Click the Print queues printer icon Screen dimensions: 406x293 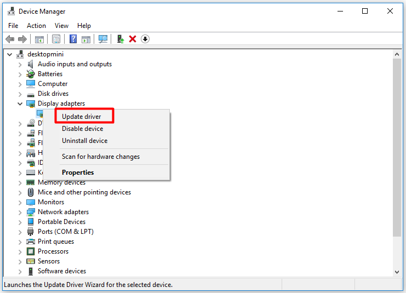pos(31,242)
